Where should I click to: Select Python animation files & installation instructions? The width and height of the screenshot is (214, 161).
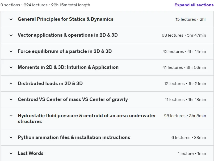point(74,137)
